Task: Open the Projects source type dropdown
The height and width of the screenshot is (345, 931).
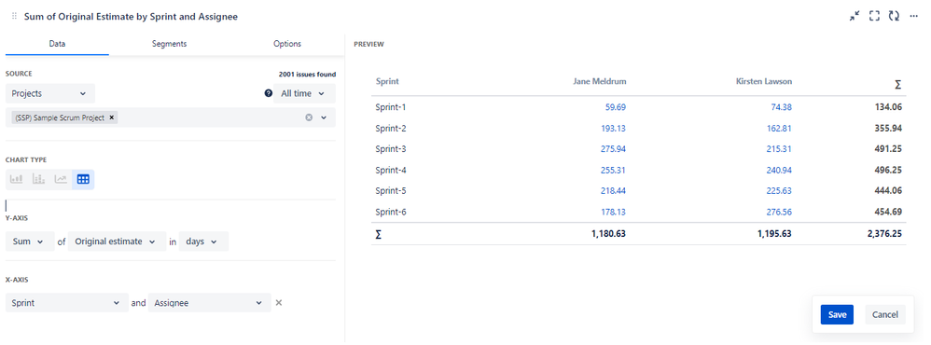Action: pos(49,93)
